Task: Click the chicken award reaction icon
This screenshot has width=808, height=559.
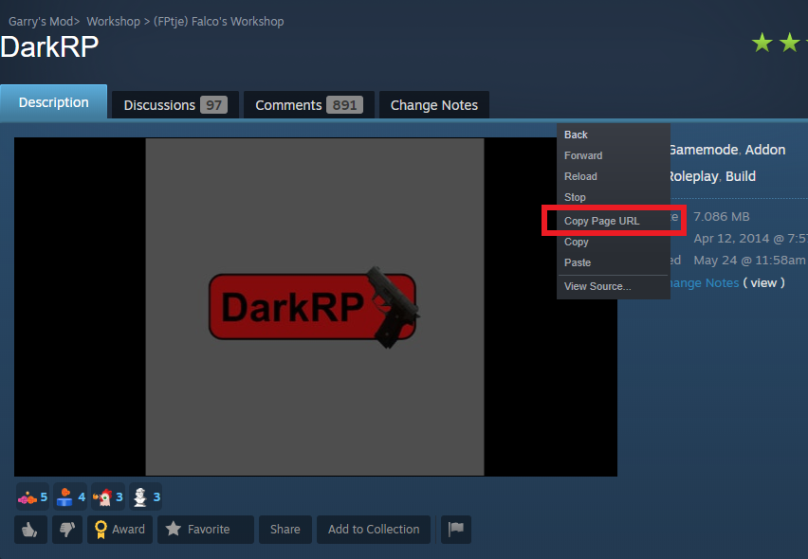Action: tap(102, 496)
